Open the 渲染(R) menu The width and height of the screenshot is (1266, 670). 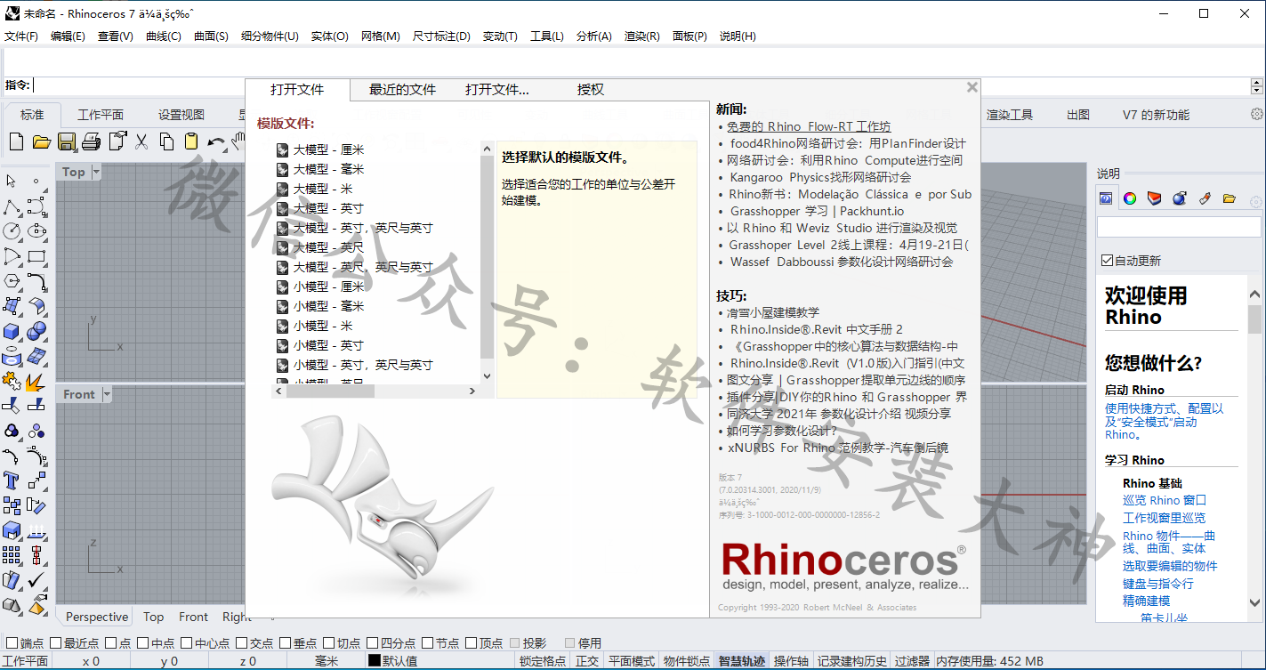641,36
